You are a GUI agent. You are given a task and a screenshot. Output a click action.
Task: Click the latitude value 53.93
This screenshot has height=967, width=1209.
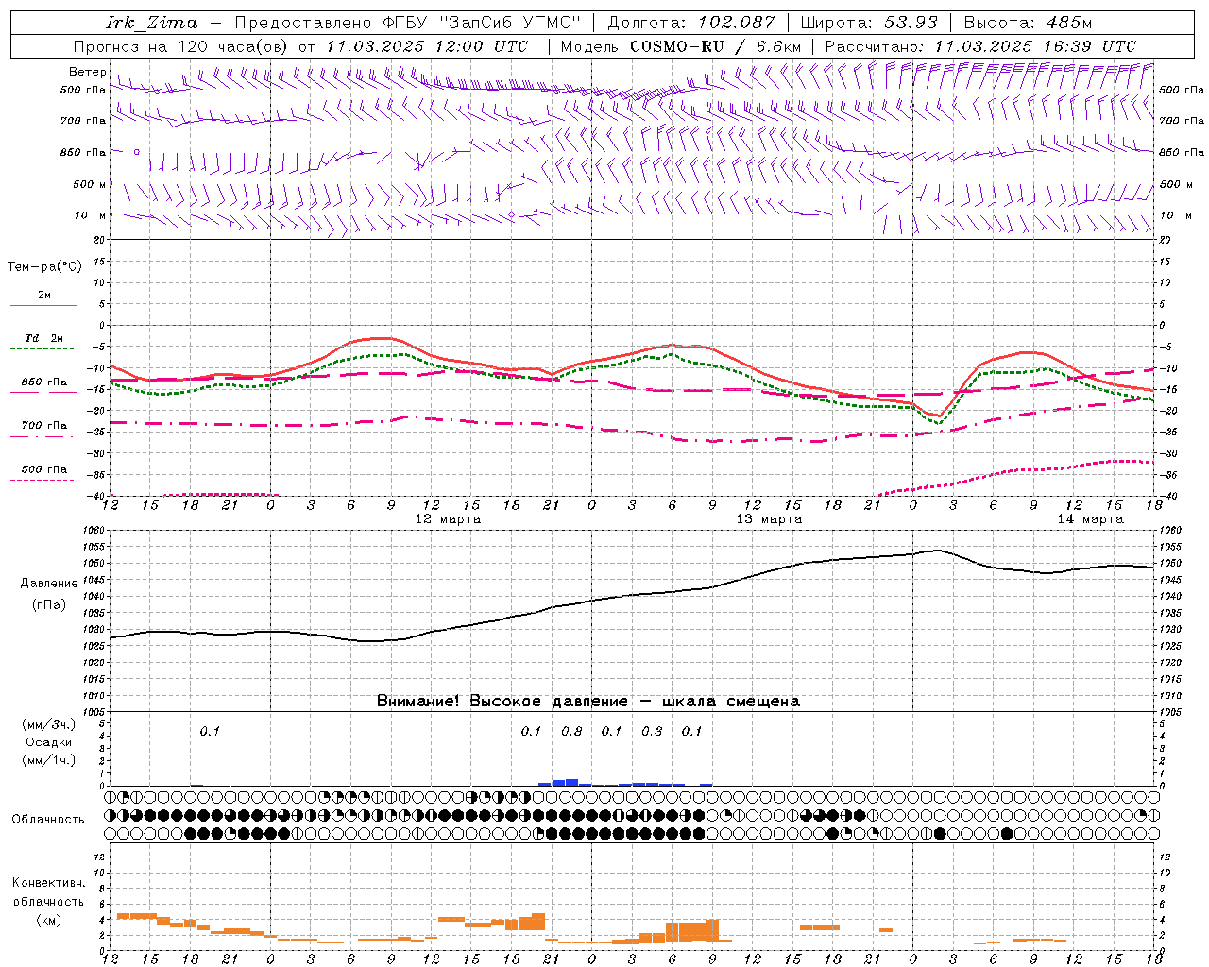click(x=911, y=23)
